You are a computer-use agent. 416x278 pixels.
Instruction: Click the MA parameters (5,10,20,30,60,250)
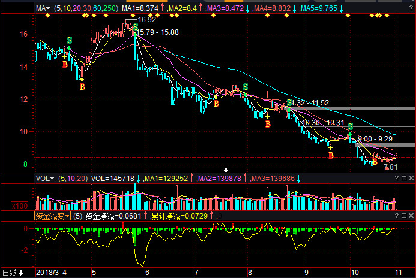coord(86,9)
